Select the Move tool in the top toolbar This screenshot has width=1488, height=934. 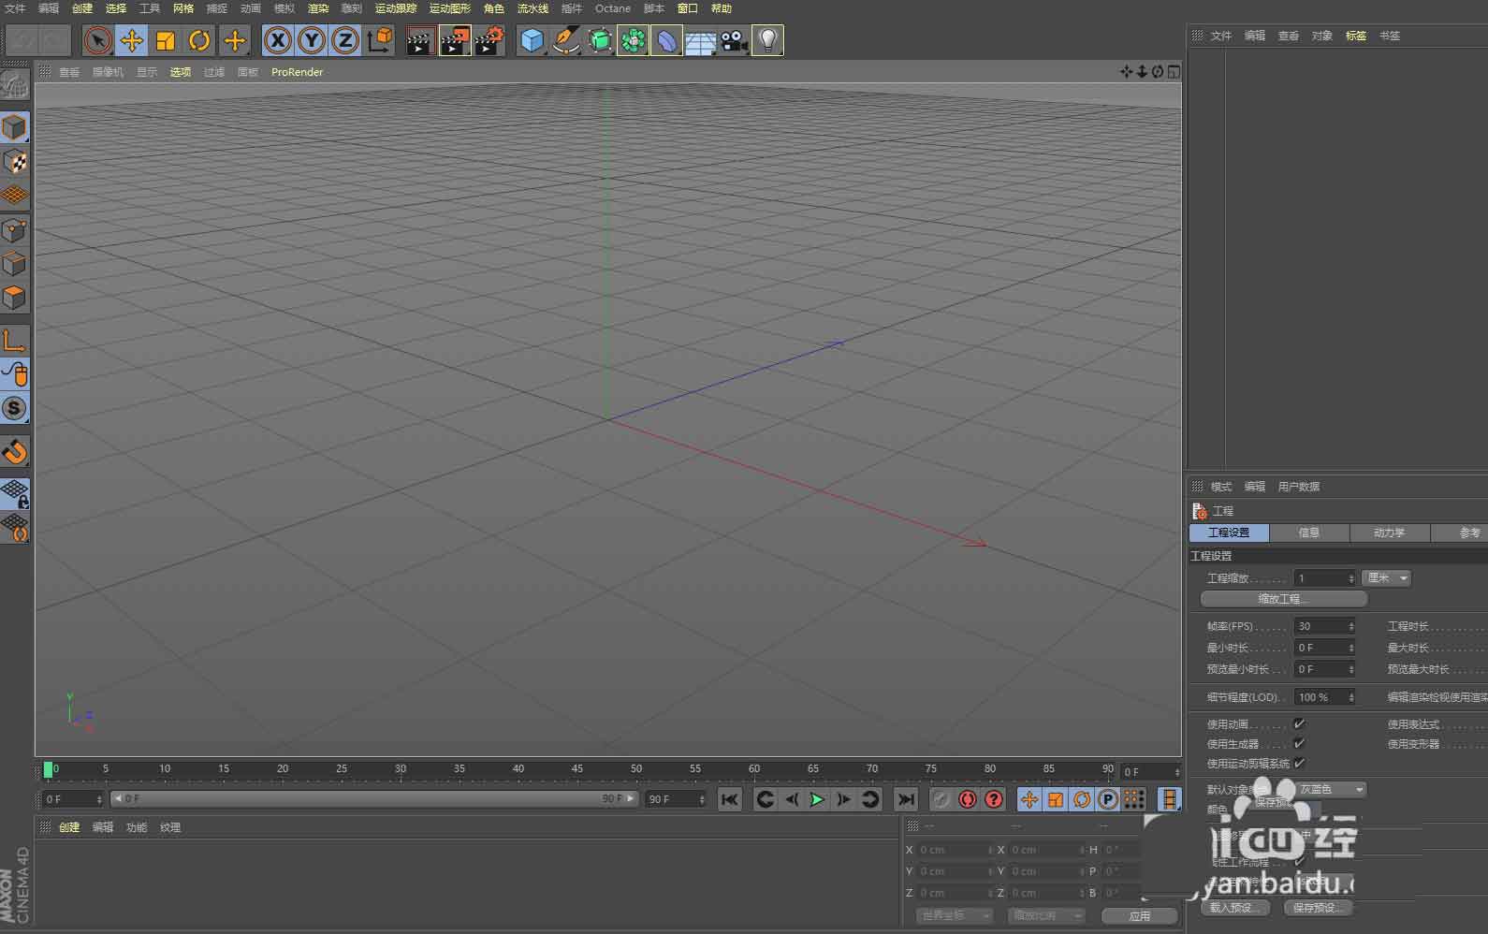(132, 40)
